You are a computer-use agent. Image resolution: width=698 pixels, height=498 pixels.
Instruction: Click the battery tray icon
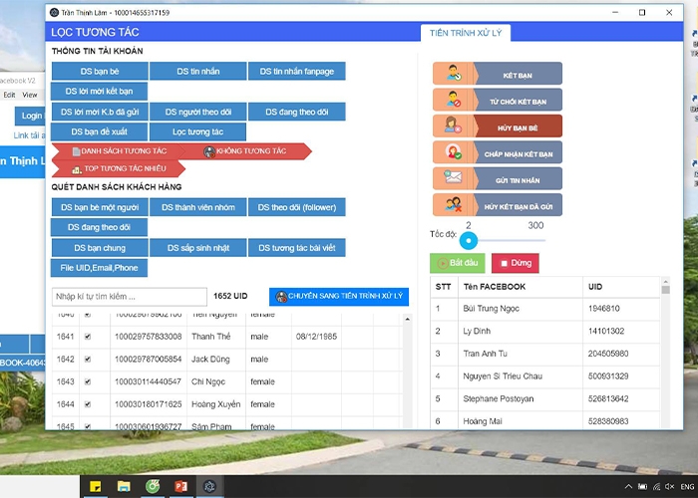(643, 486)
